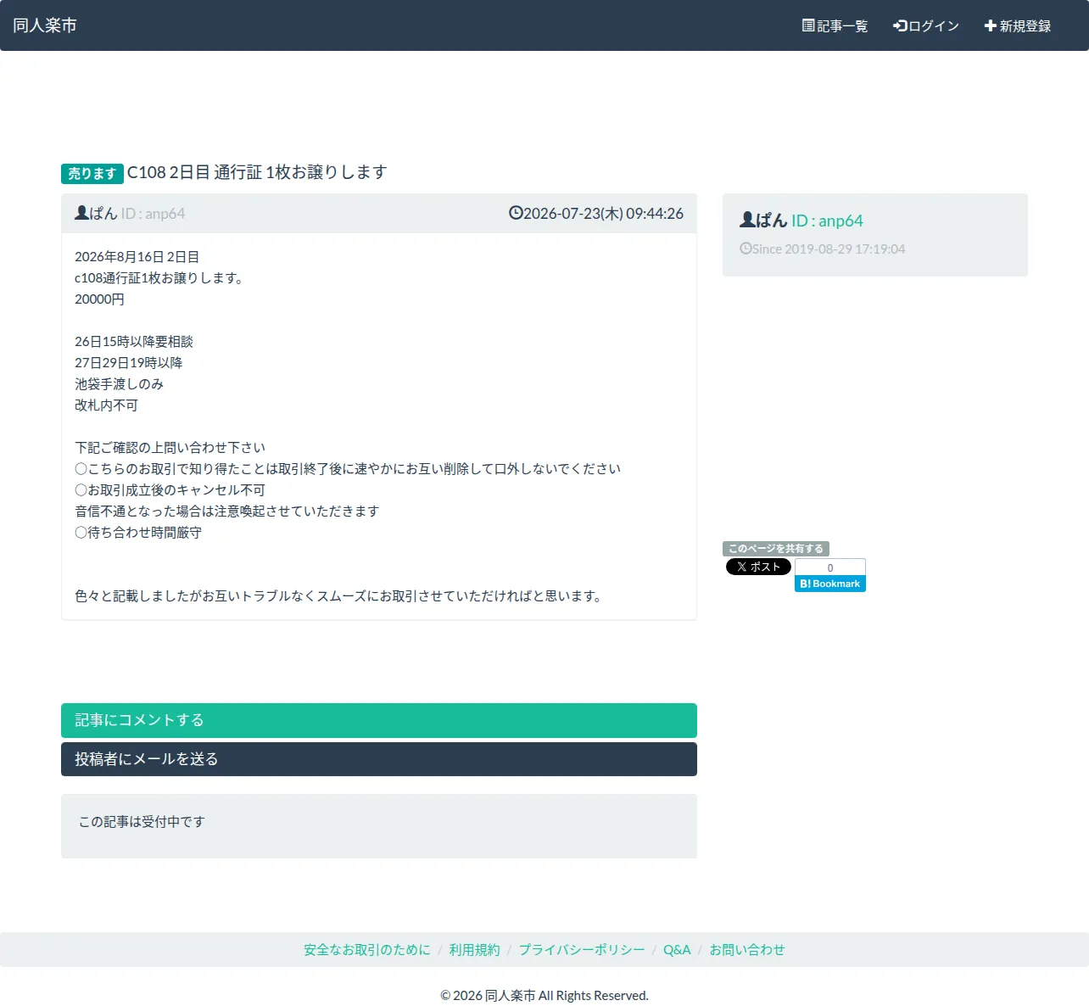Open the Q&A footer link
1089x1006 pixels.
click(677, 950)
